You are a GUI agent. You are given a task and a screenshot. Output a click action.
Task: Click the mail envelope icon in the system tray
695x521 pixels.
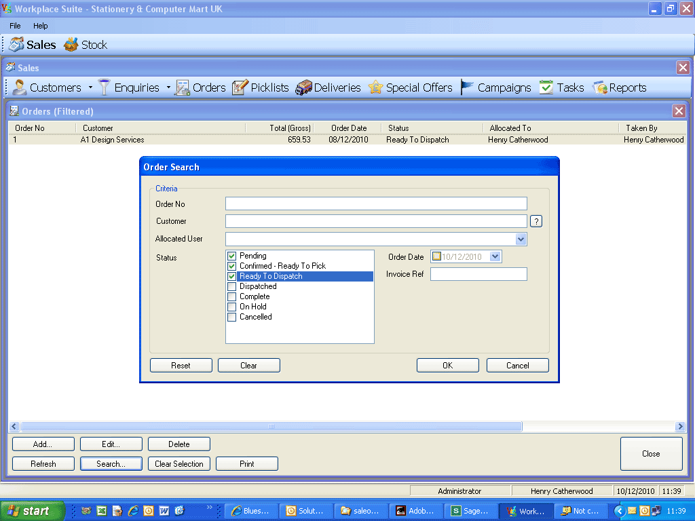coord(632,511)
